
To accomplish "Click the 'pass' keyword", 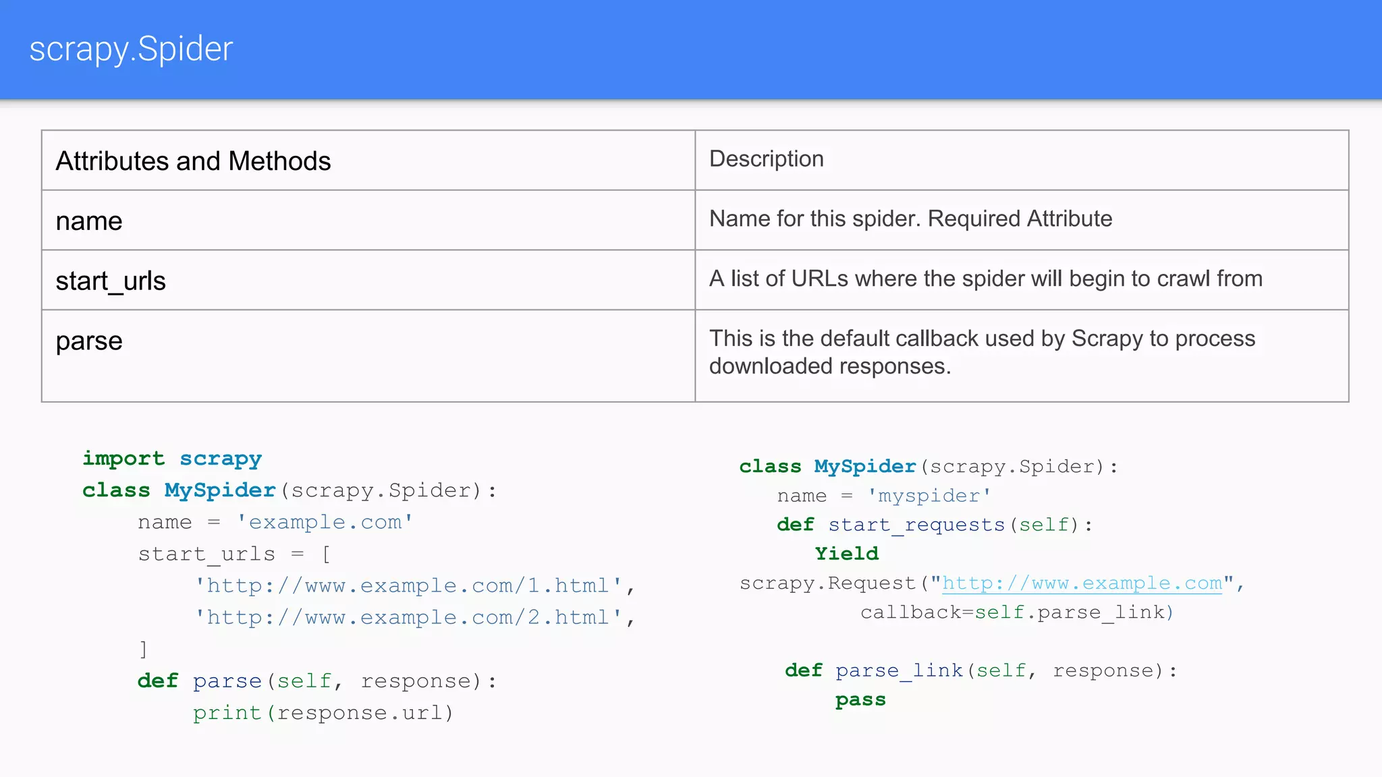I will tap(860, 700).
